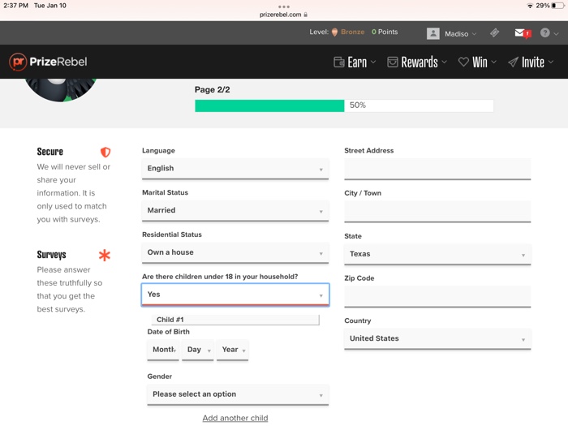568x426 pixels.
Task: Open the Earn menu
Action: coord(355,62)
